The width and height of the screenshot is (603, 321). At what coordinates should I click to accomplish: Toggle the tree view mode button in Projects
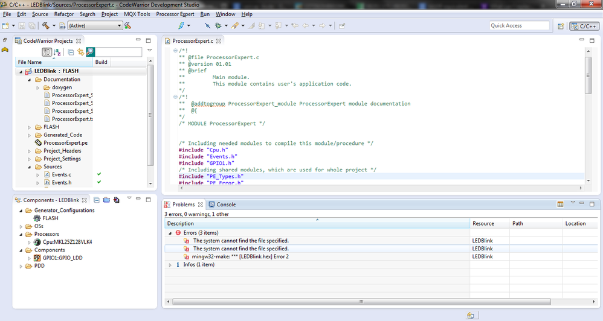(x=47, y=52)
